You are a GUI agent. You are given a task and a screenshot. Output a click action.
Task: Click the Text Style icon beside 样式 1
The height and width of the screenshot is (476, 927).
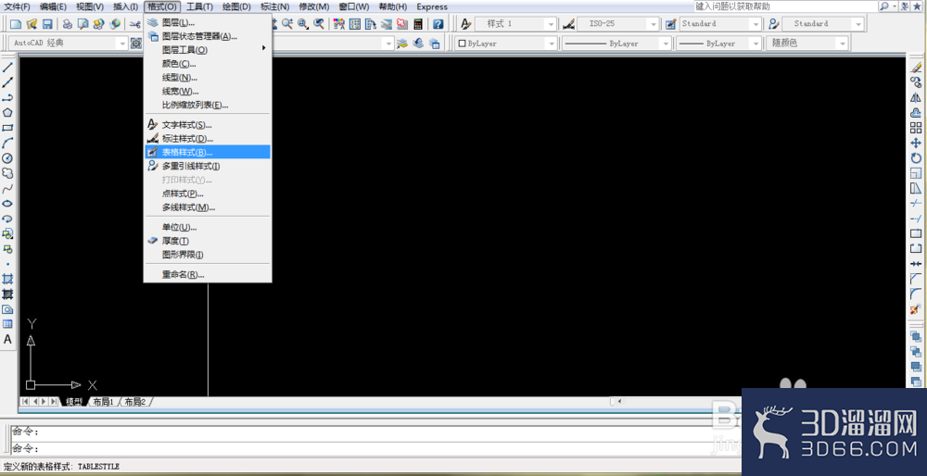pyautogui.click(x=466, y=24)
